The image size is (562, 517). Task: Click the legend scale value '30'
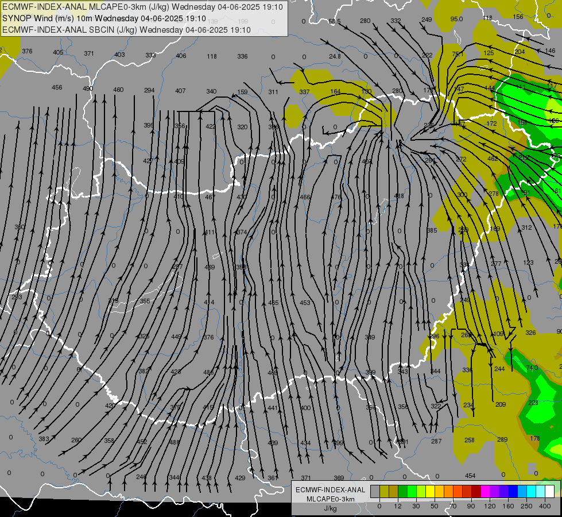(416, 506)
